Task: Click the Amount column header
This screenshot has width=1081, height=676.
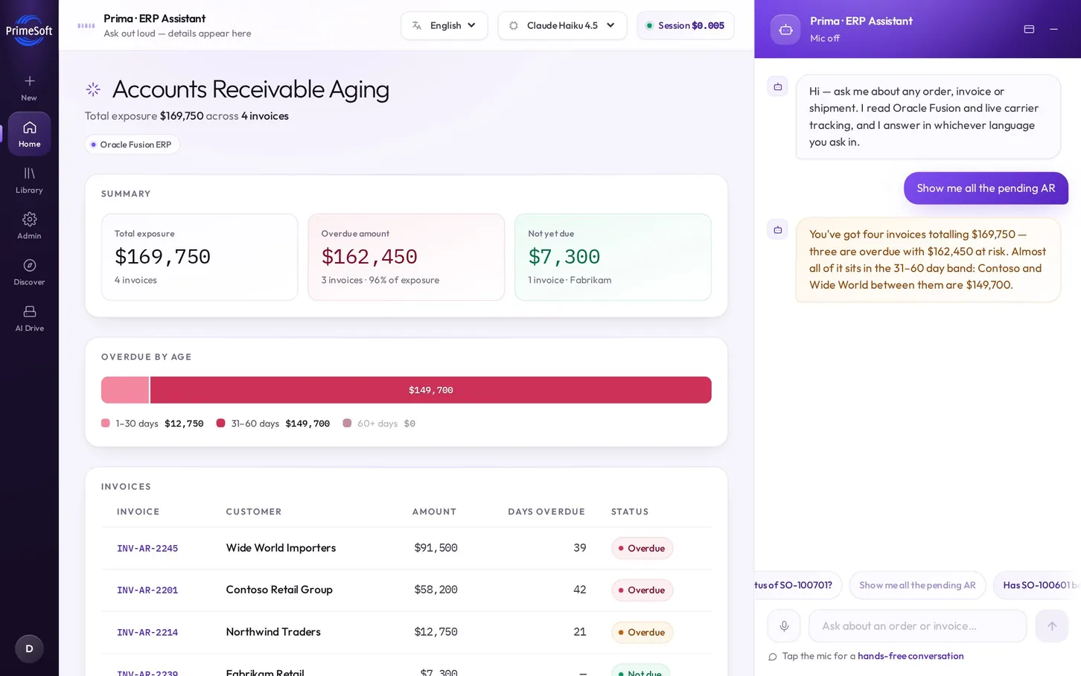Action: [434, 511]
